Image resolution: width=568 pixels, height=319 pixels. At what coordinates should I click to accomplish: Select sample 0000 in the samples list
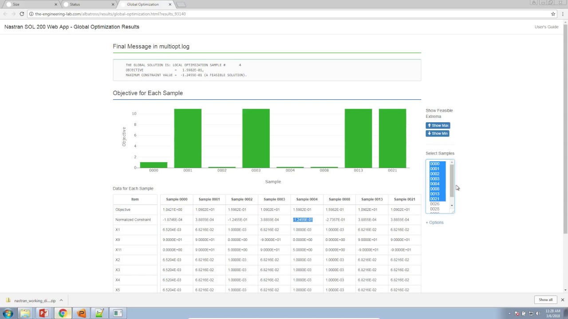pos(438,164)
